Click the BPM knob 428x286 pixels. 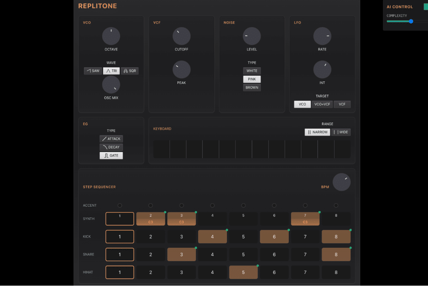(342, 182)
